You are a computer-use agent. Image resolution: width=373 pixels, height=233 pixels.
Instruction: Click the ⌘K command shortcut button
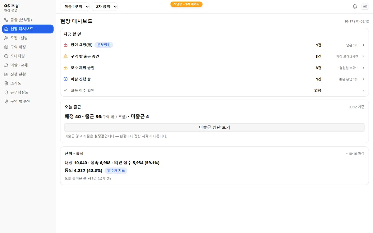(365, 7)
